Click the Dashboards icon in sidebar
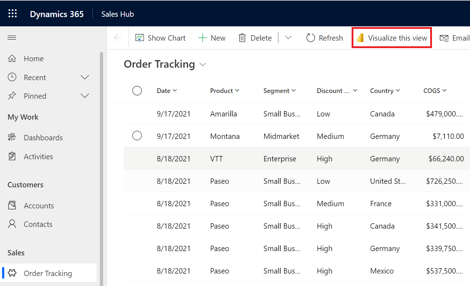The height and width of the screenshot is (286, 470). coord(12,137)
